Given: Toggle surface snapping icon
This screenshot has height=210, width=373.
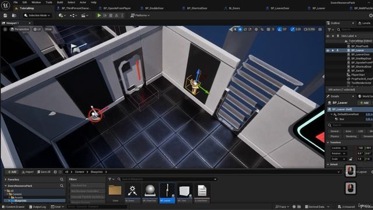Looking at the screenshot, I should tap(262, 29).
